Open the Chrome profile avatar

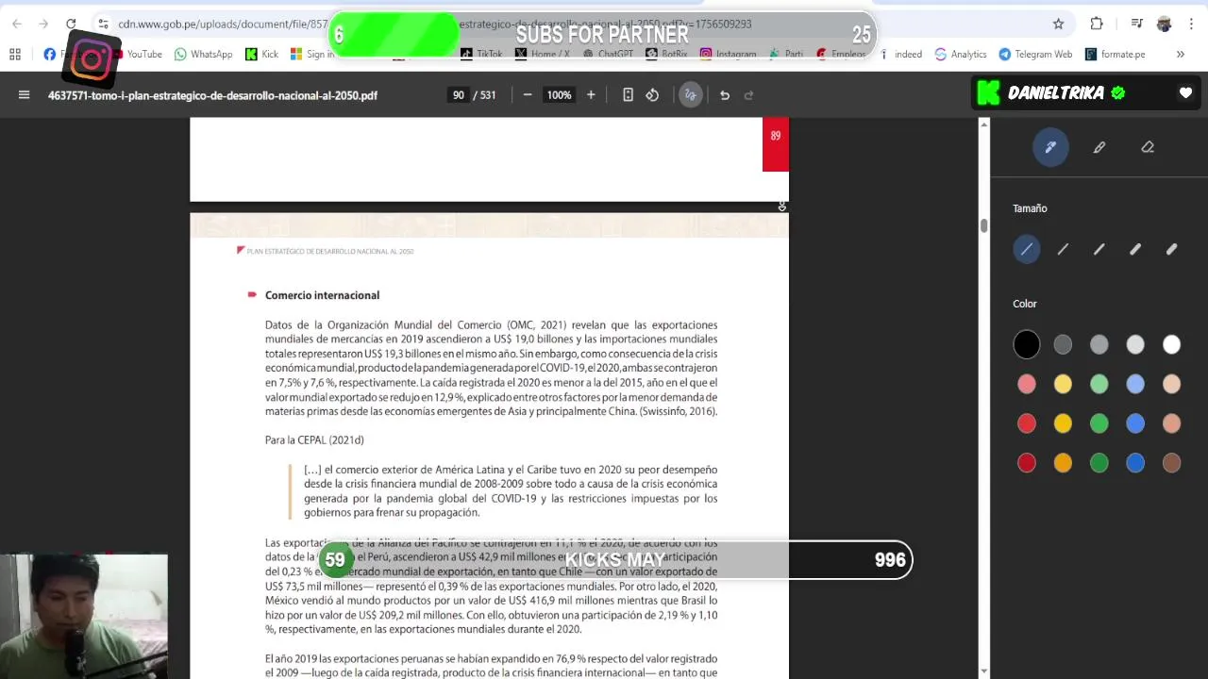click(1164, 24)
